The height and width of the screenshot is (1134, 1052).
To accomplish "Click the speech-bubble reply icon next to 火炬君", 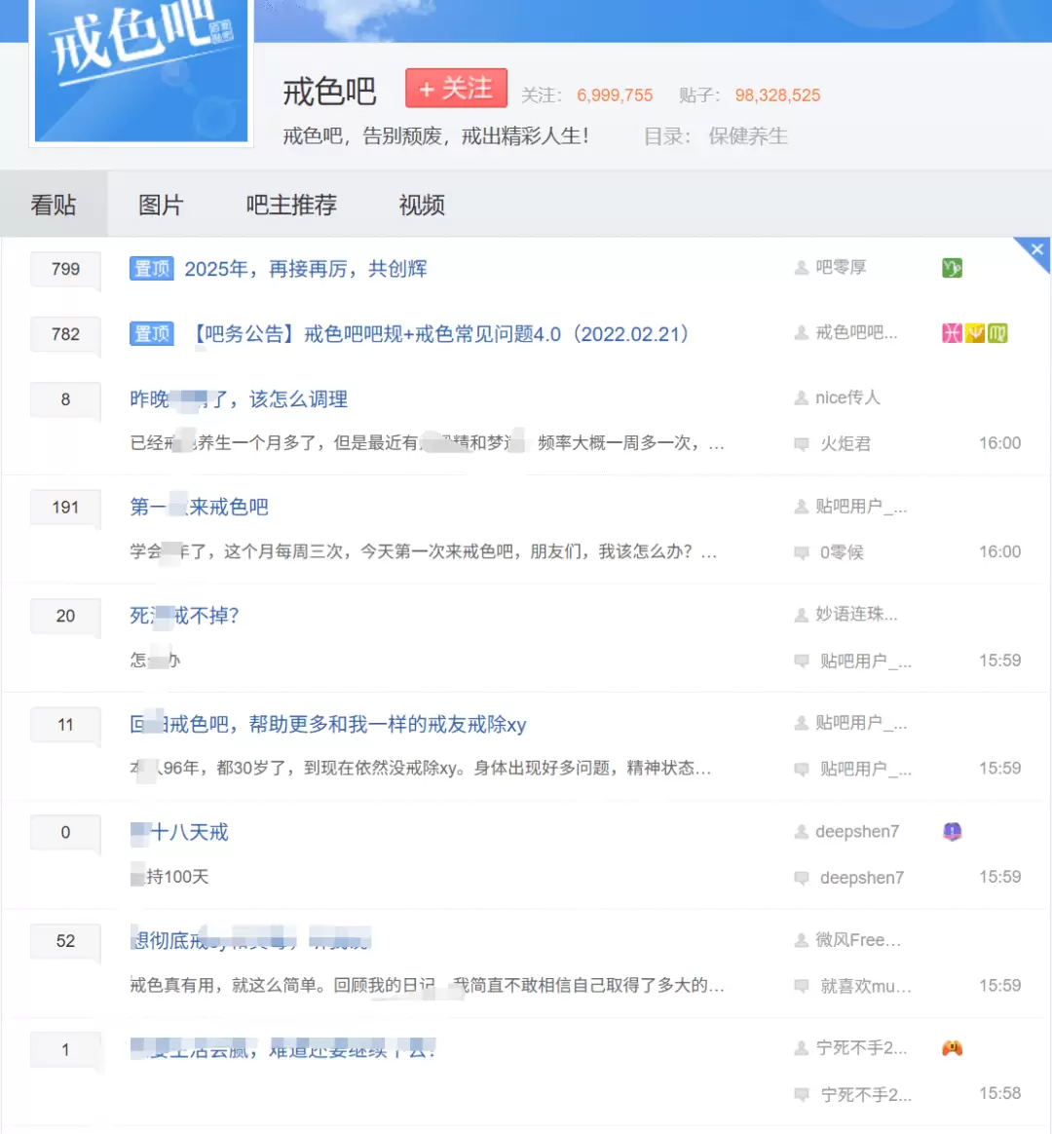I will pos(801,442).
